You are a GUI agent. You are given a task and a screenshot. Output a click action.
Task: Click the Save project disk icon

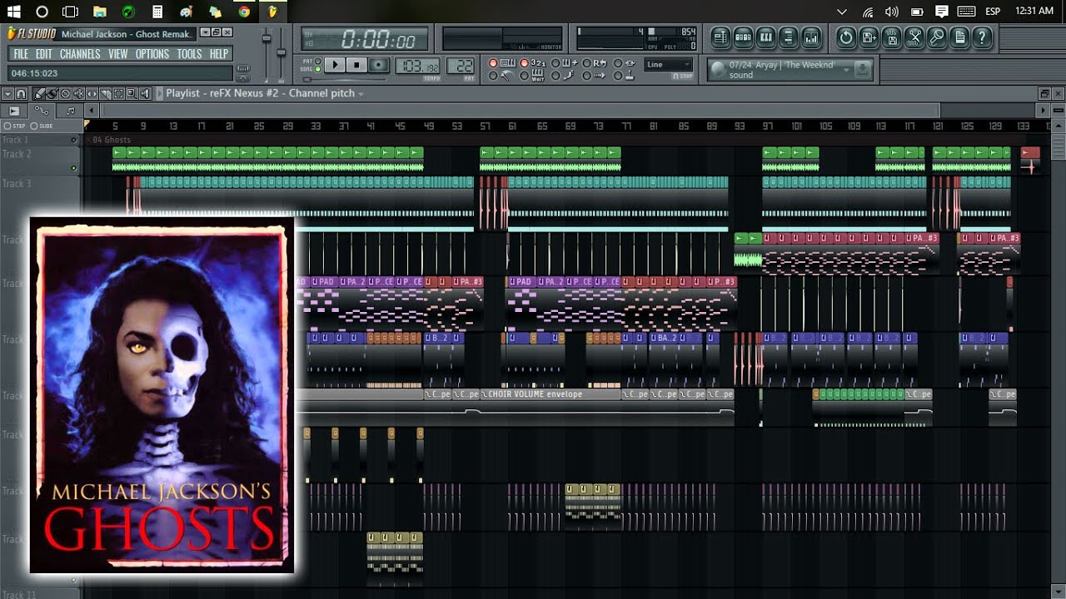(892, 37)
